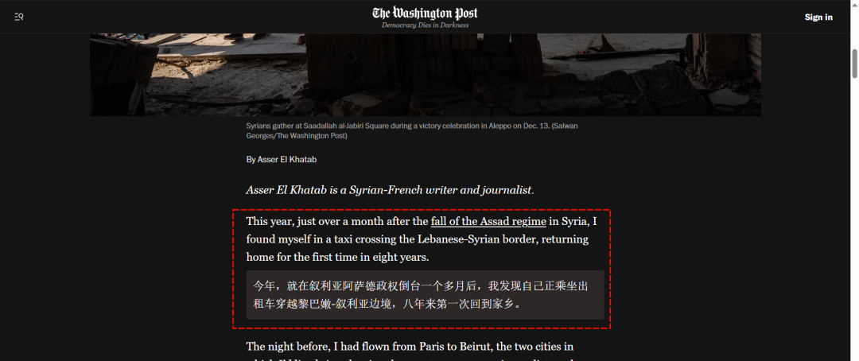Image resolution: width=859 pixels, height=361 pixels.
Task: Click the byline "By Asser El Khatab"
Action: coord(282,159)
